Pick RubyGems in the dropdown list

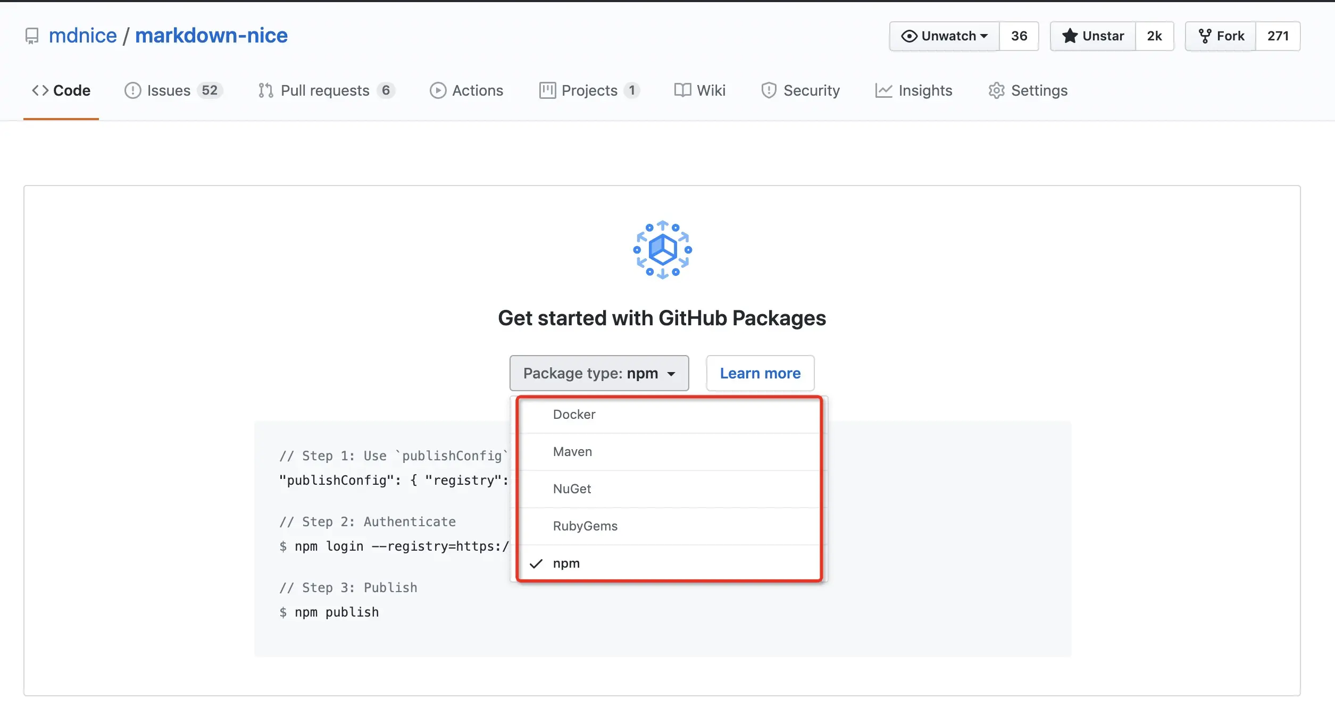(x=585, y=526)
